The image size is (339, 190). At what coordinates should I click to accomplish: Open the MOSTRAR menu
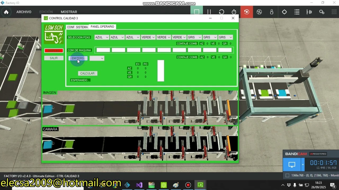point(69,12)
